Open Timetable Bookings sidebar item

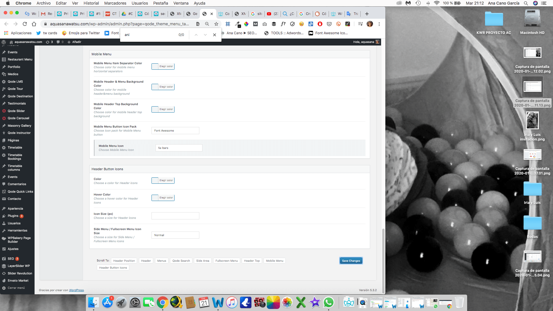pyautogui.click(x=15, y=157)
